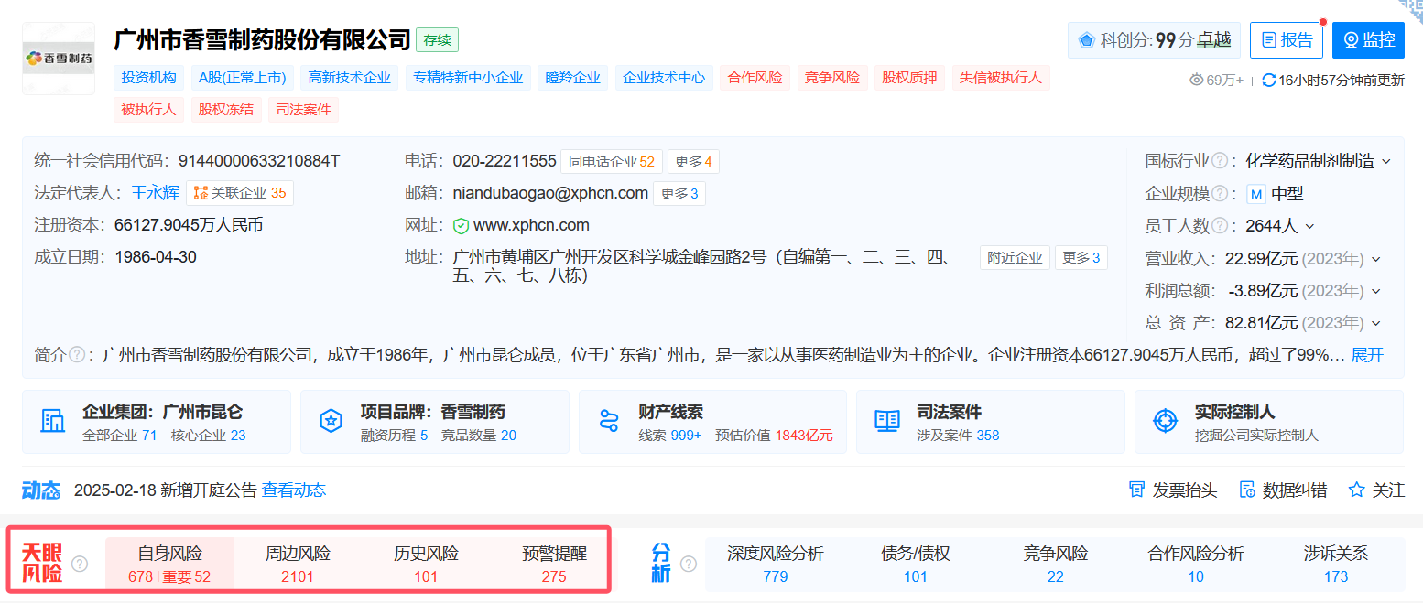
Task: Click the 查看动态 link
Action: tap(294, 490)
